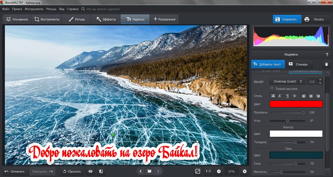Go to the next photo arrow

(158, 171)
